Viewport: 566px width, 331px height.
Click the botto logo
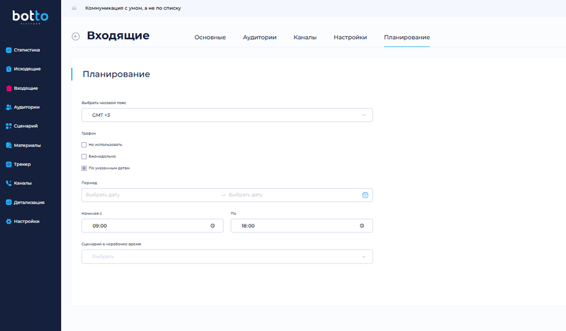[30, 17]
